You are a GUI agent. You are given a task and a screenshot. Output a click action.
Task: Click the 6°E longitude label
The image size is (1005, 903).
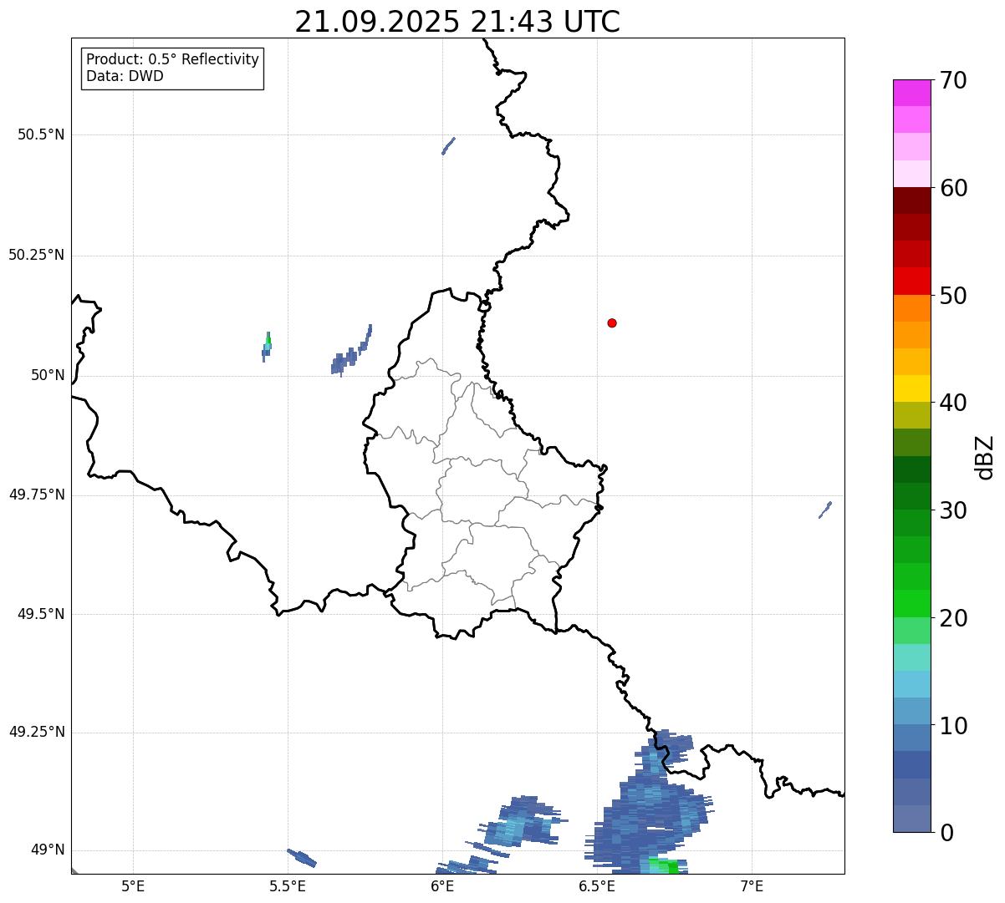pyautogui.click(x=442, y=885)
